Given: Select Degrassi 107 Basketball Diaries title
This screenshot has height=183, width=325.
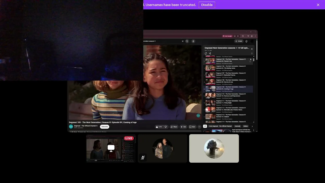Looking at the screenshot, I should click(x=231, y=74).
